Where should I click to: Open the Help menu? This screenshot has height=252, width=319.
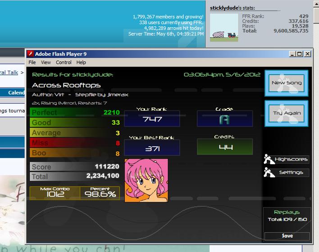click(81, 63)
